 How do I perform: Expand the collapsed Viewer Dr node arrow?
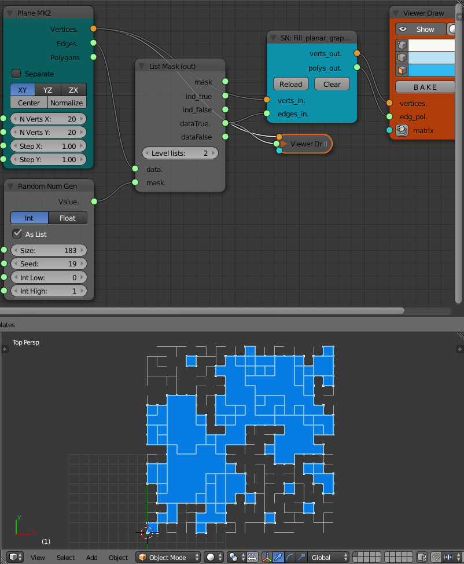284,144
